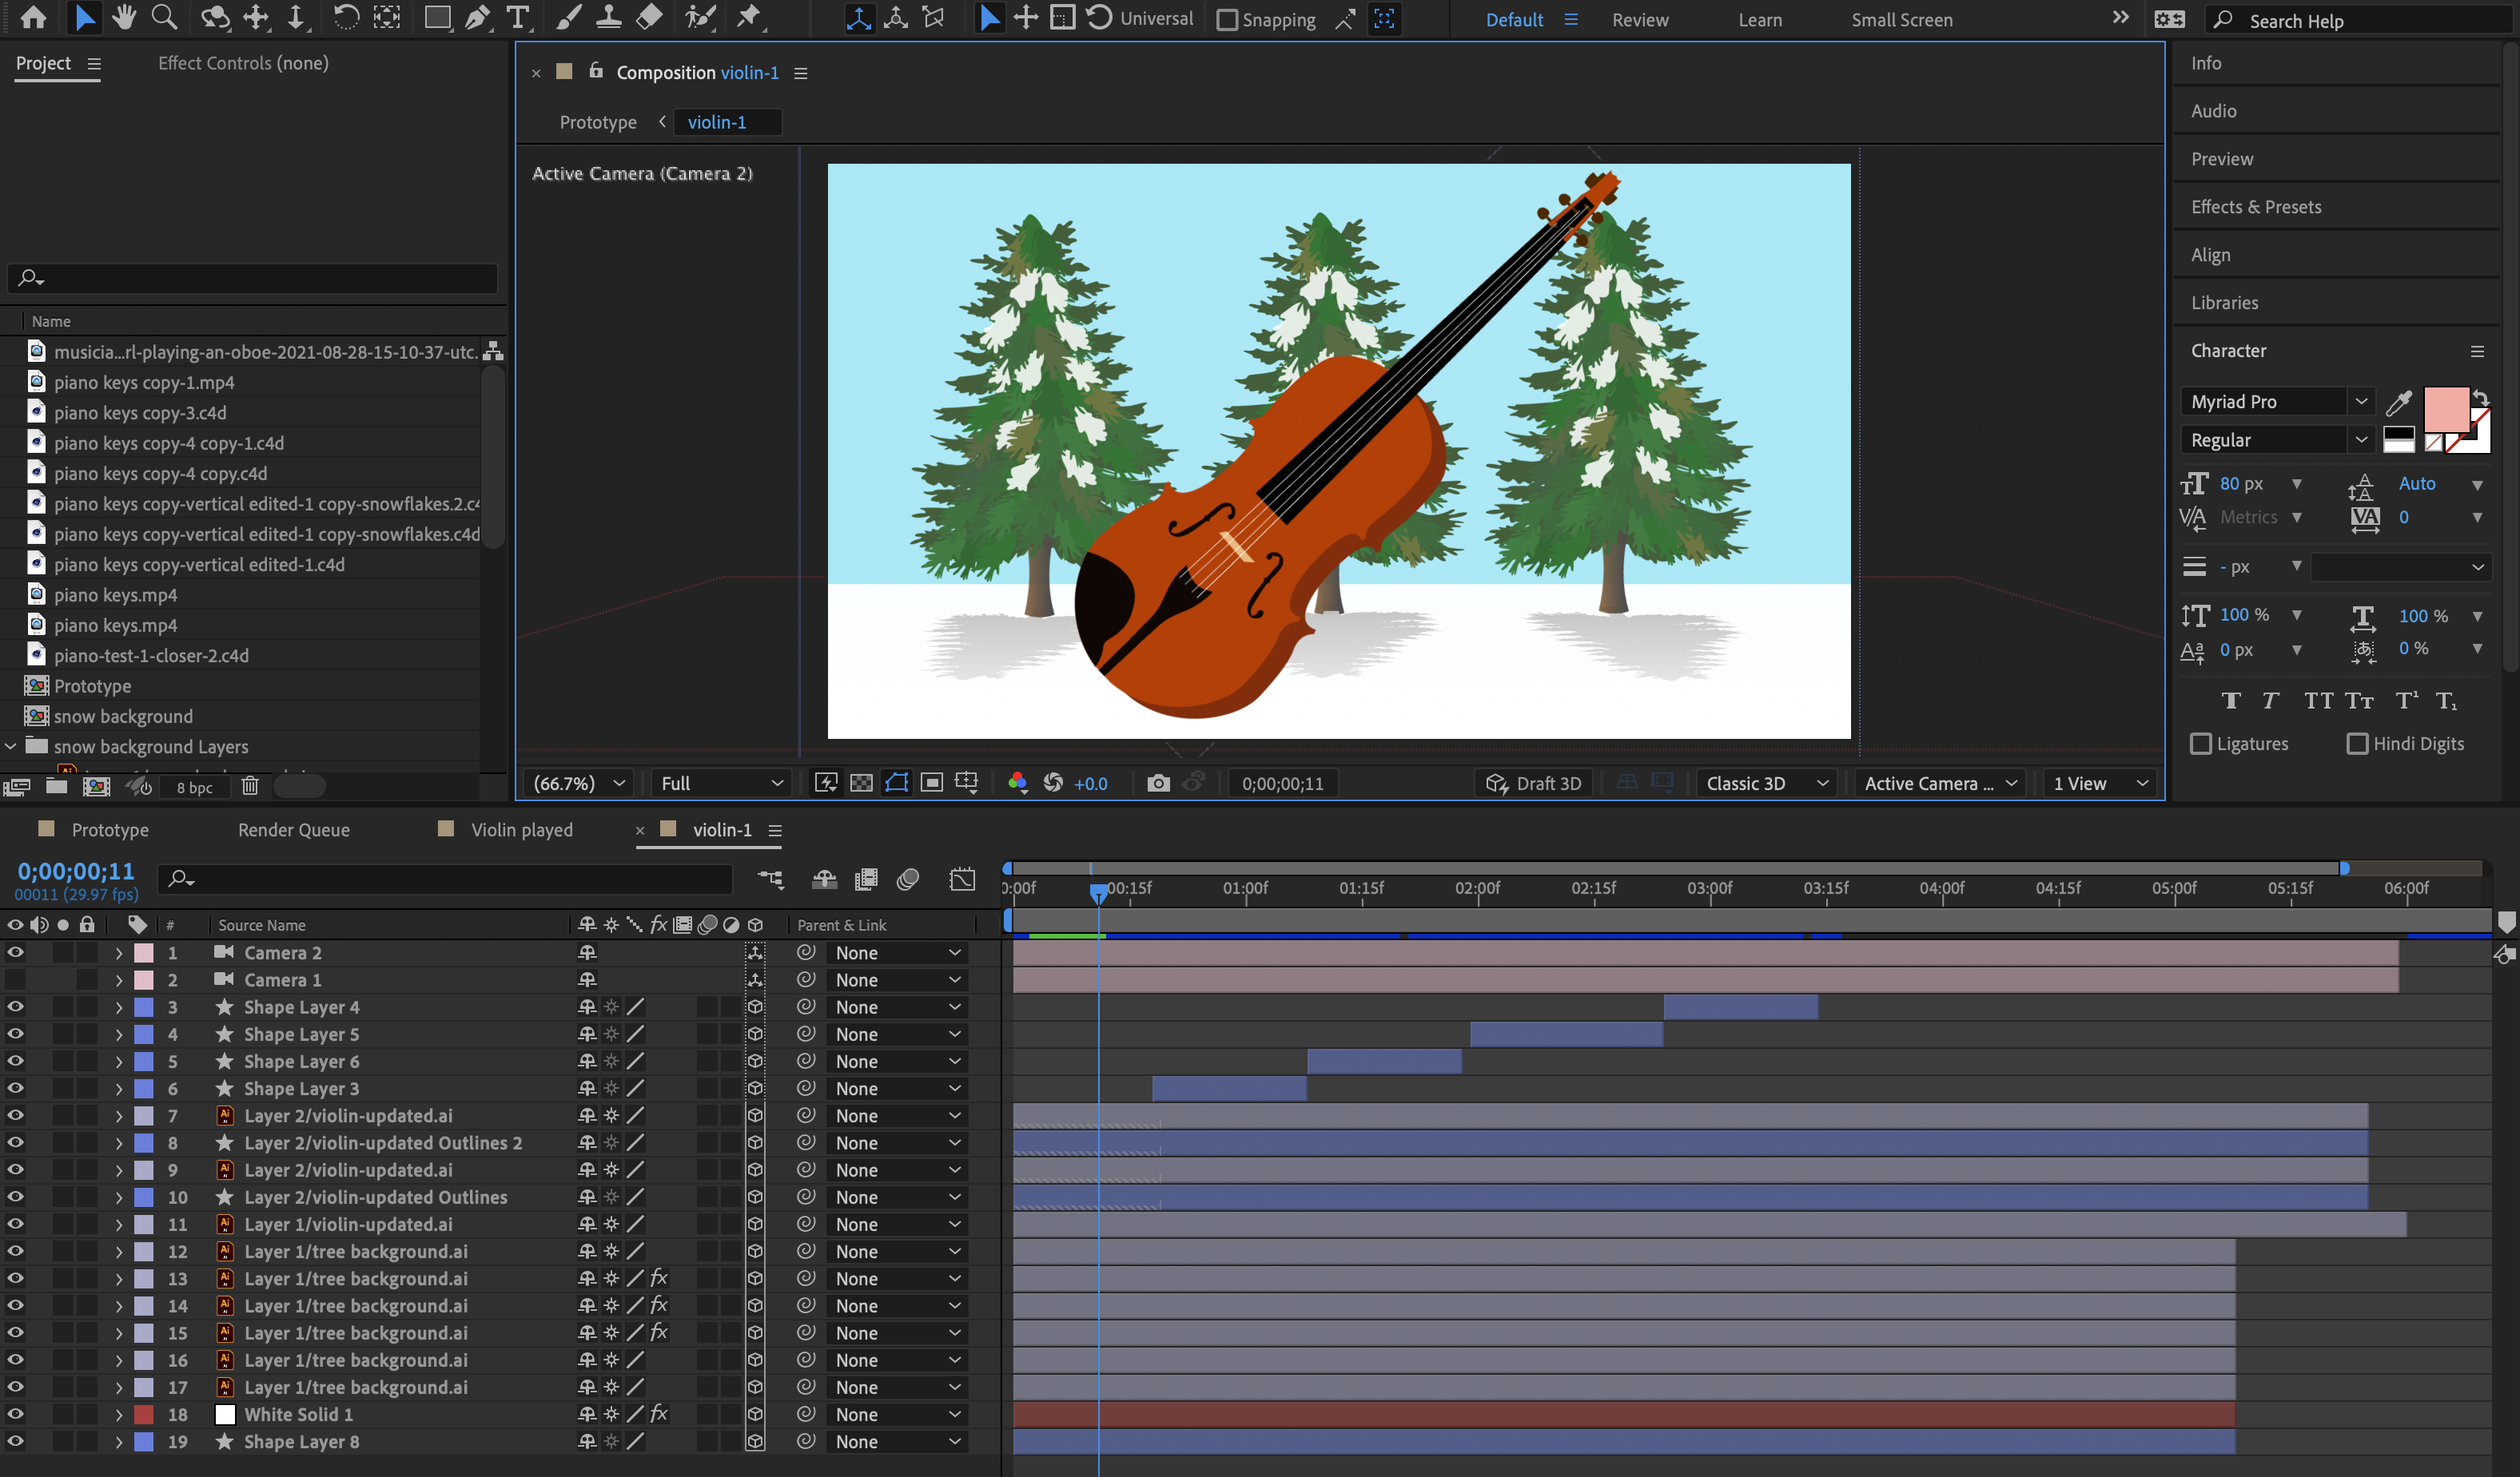Image resolution: width=2520 pixels, height=1477 pixels.
Task: Open the Classic 3D renderer dropdown
Action: coord(1766,784)
